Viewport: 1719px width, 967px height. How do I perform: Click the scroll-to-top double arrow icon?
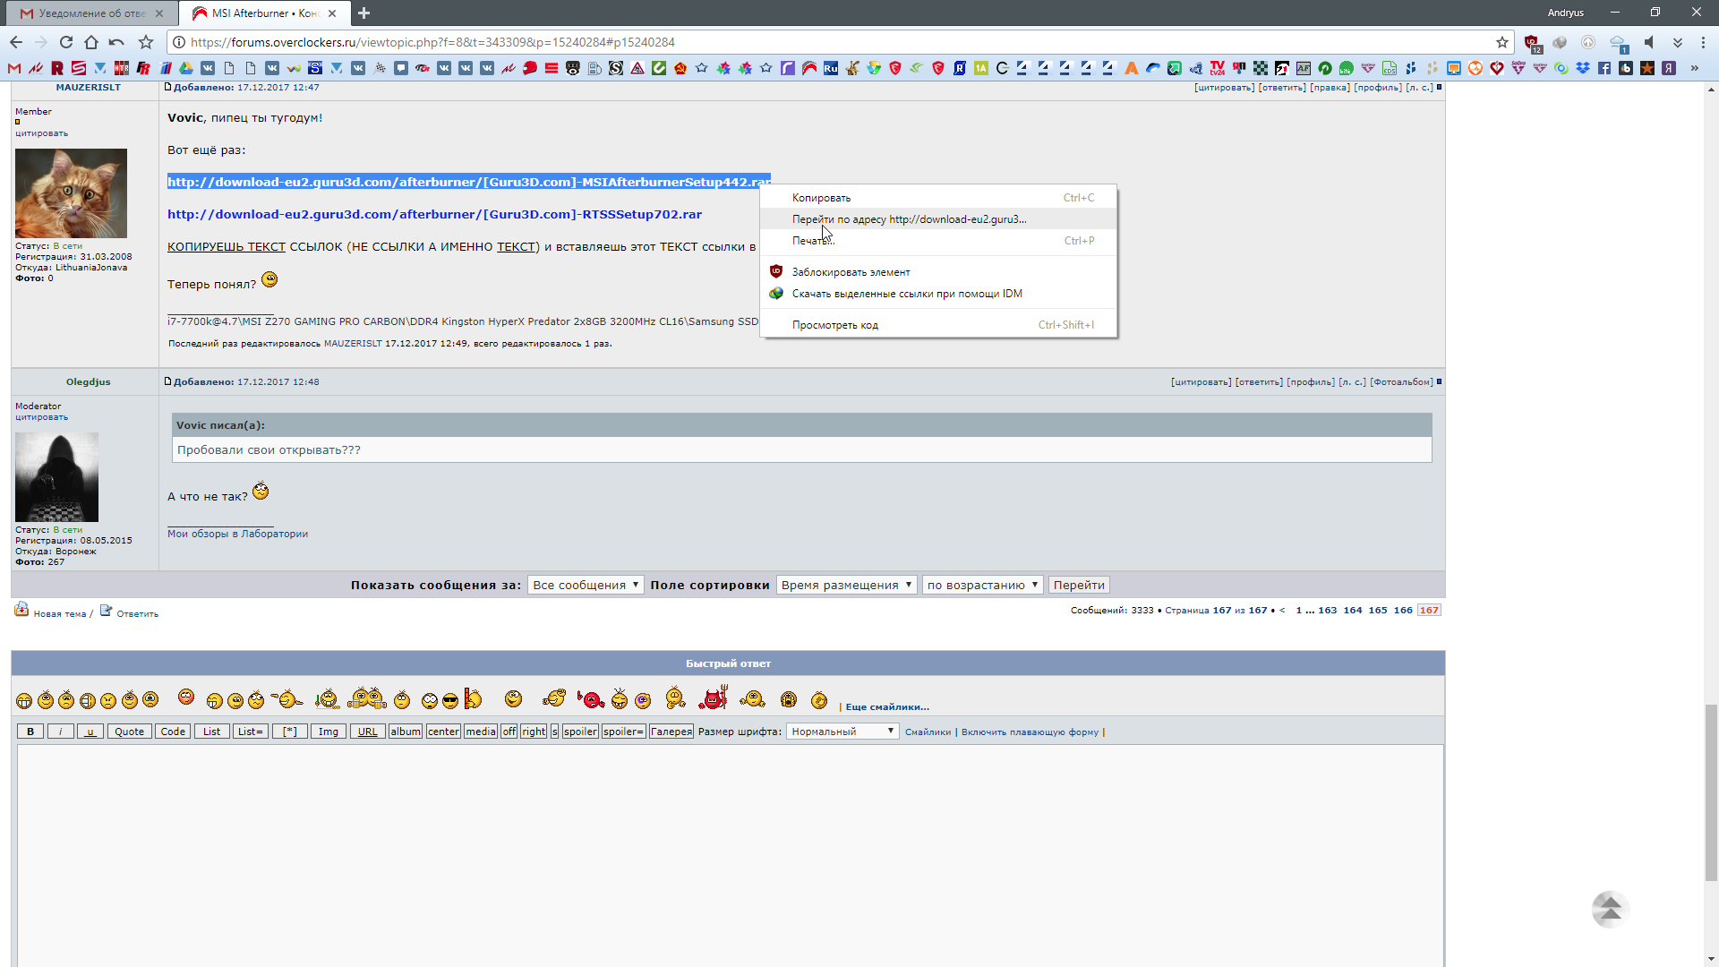(1610, 910)
